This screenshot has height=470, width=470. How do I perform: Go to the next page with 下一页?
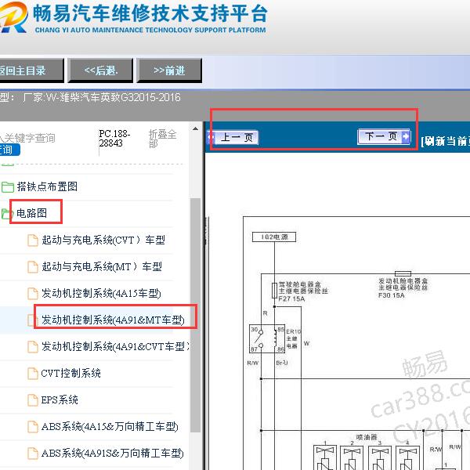[384, 136]
